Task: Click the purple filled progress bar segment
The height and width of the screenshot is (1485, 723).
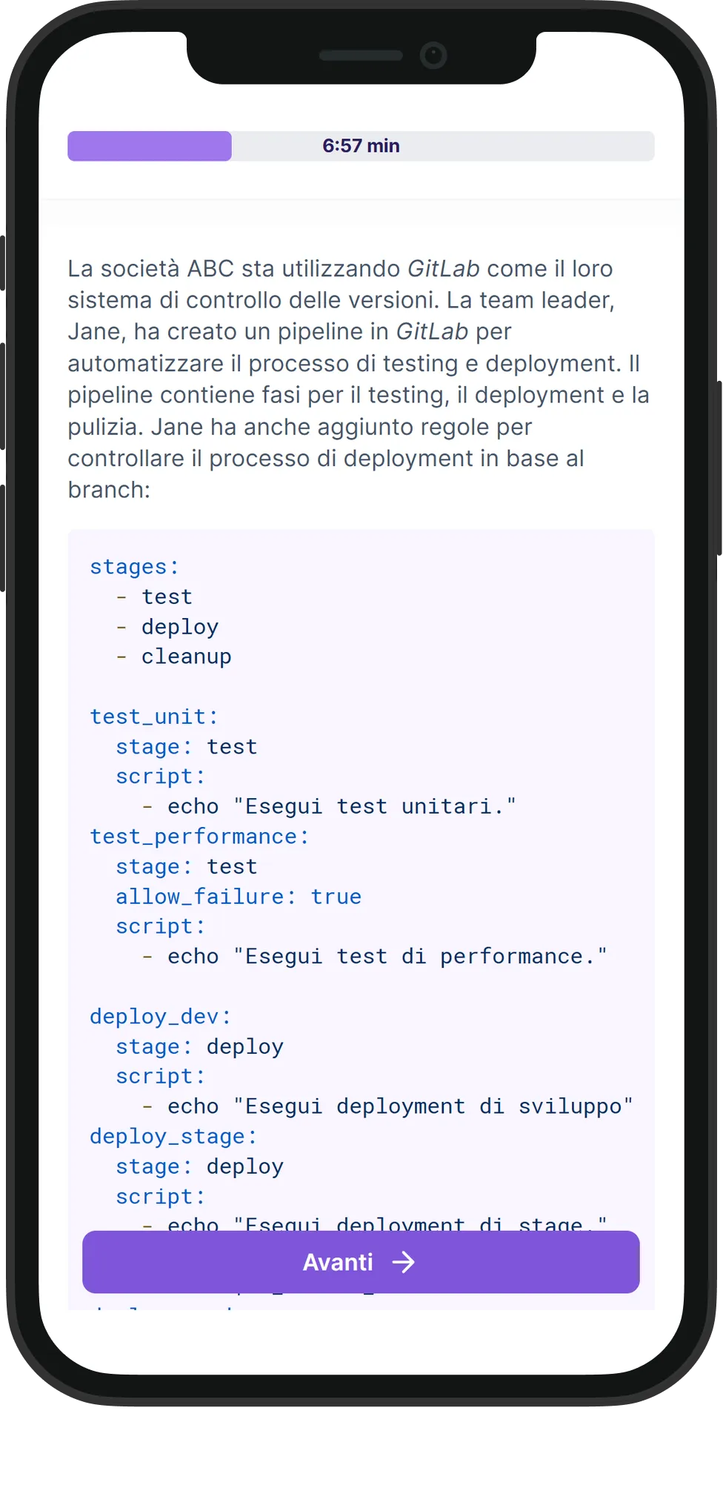Action: click(x=150, y=146)
